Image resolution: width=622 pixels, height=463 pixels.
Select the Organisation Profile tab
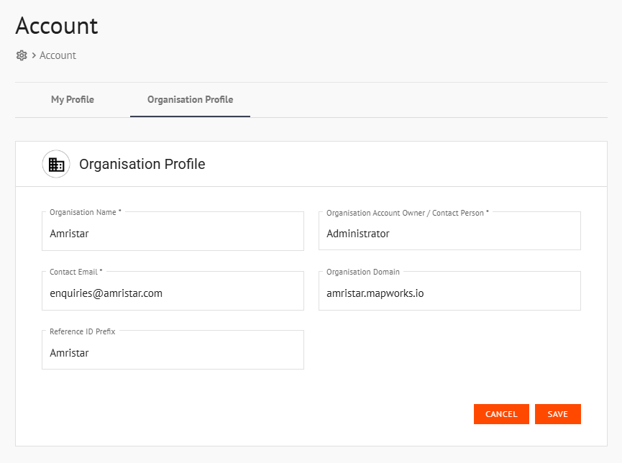pyautogui.click(x=190, y=100)
